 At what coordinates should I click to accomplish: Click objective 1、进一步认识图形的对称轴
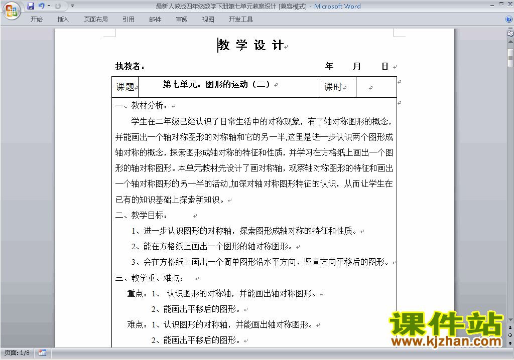(x=244, y=231)
